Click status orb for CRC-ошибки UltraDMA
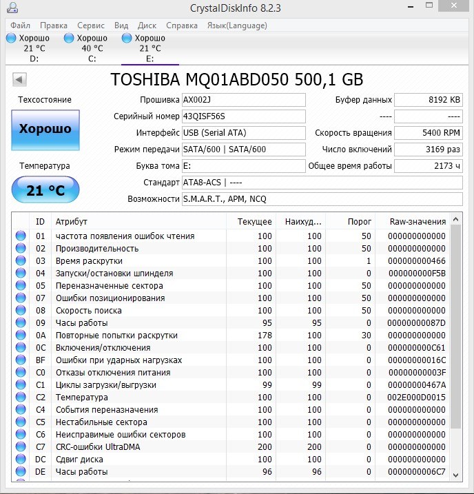The width and height of the screenshot is (474, 494). [21, 446]
